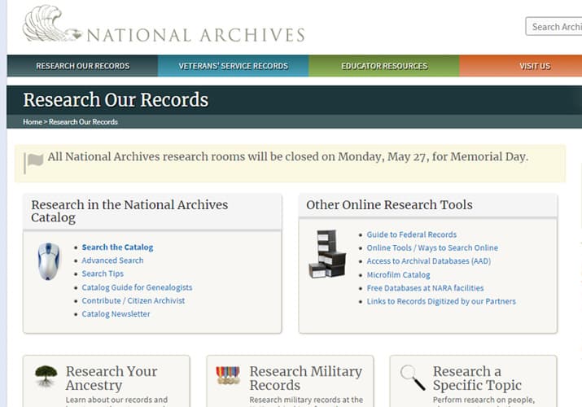The image size is (582, 407).
Task: Click the Research Our Records breadcrumb link
Action: (x=83, y=121)
